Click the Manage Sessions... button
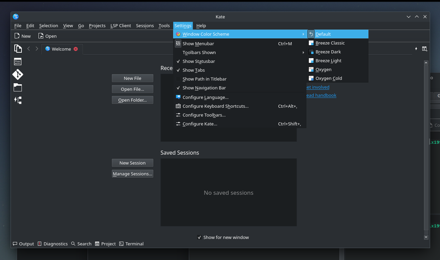 [x=133, y=174]
